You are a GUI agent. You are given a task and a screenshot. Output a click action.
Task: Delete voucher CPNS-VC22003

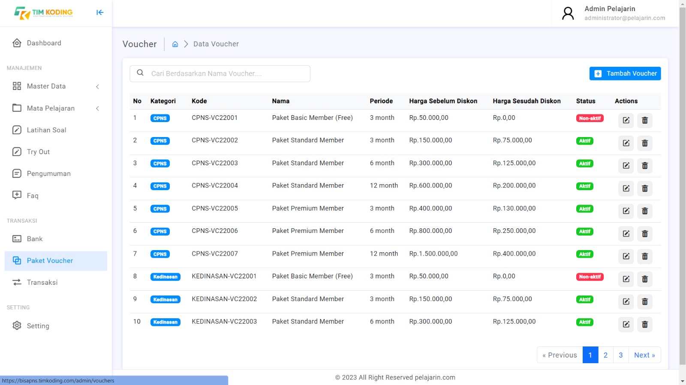pos(645,166)
